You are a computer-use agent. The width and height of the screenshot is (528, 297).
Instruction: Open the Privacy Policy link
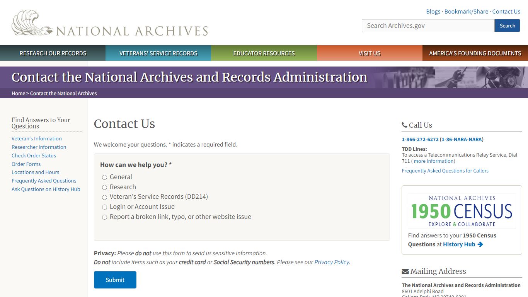coord(332,262)
